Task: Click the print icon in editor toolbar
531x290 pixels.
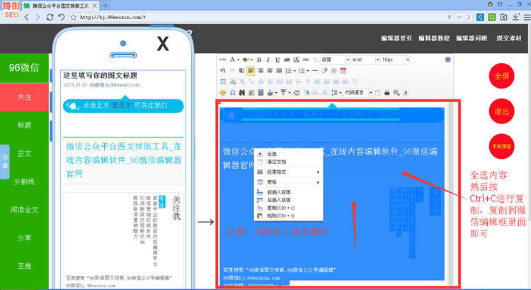Action: point(387,93)
